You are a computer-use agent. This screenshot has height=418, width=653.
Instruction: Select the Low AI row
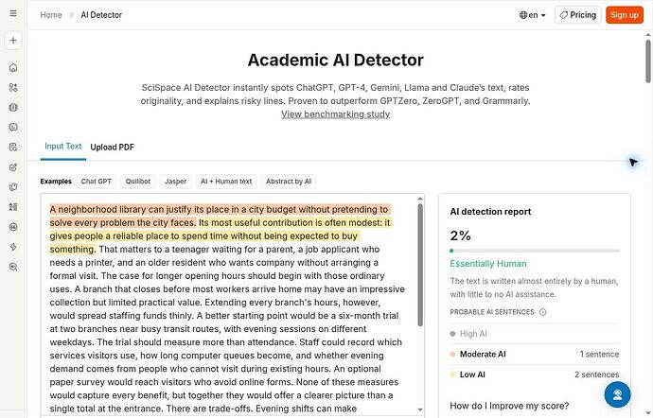click(535, 374)
